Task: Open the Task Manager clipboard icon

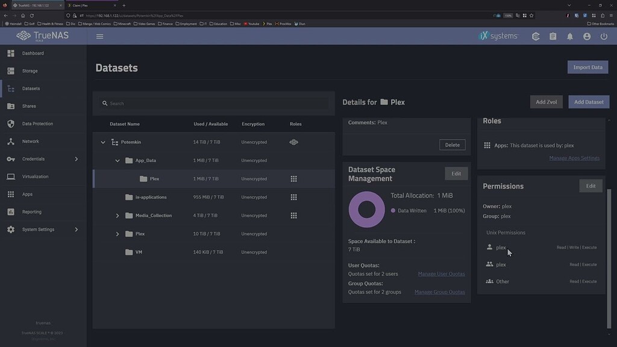Action: coord(553,36)
